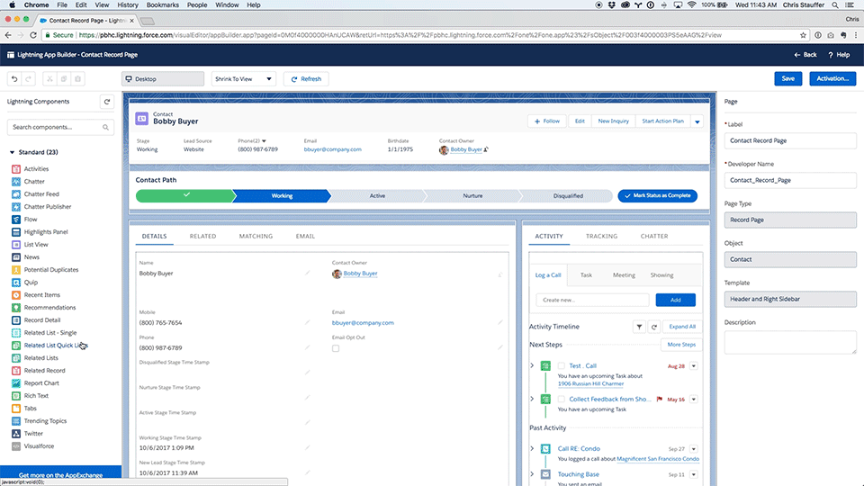Click the Search components field
Image resolution: width=864 pixels, height=486 pixels.
pos(60,127)
